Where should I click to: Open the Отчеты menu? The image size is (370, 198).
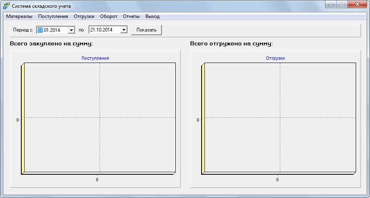click(132, 16)
